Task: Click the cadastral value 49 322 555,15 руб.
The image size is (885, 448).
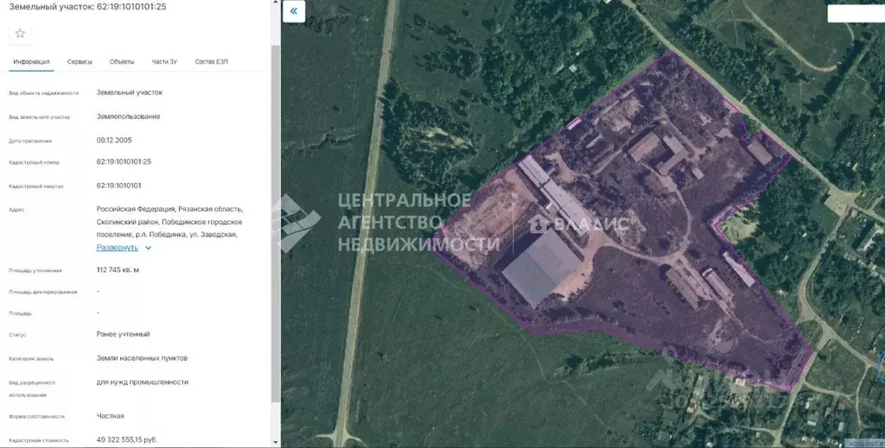Action: [x=126, y=439]
